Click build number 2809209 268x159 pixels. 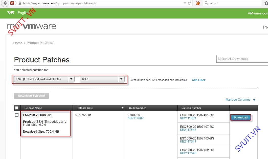click(x=134, y=115)
